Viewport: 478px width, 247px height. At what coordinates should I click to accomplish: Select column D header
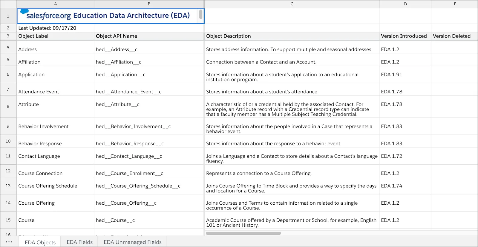tap(405, 4)
